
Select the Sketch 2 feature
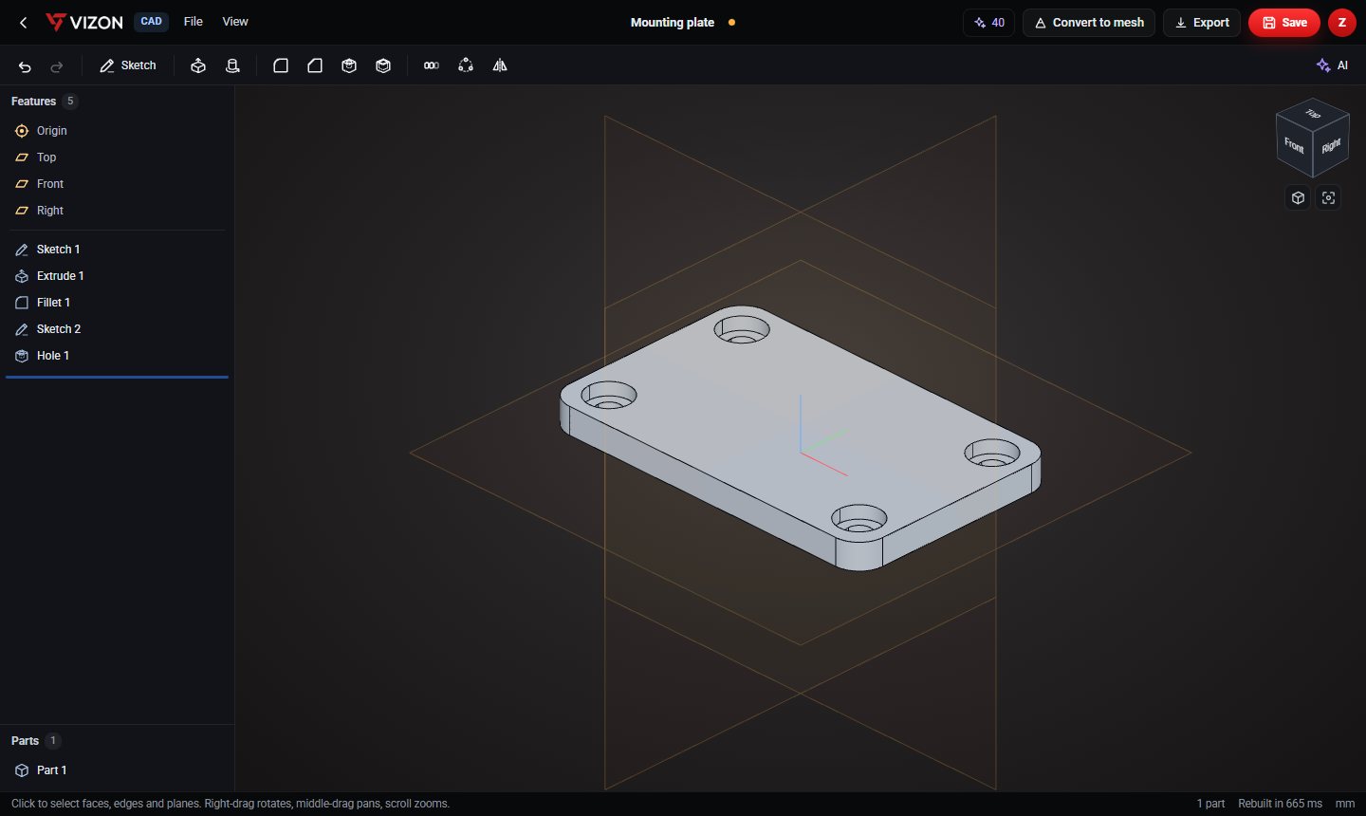[118, 329]
